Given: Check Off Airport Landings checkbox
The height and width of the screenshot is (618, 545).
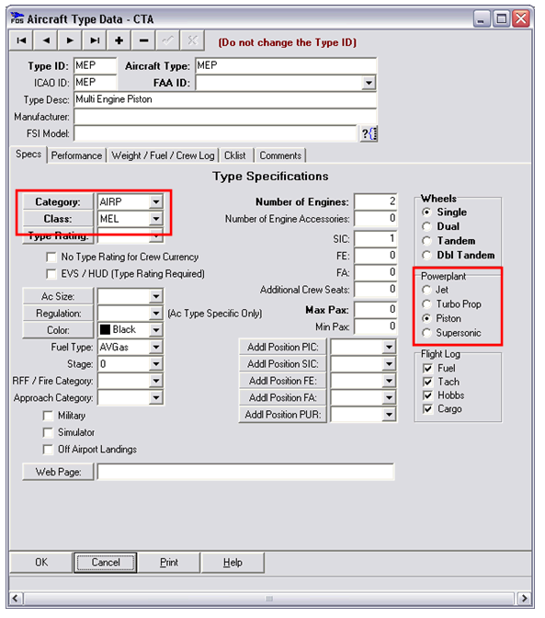Looking at the screenshot, I should click(48, 450).
